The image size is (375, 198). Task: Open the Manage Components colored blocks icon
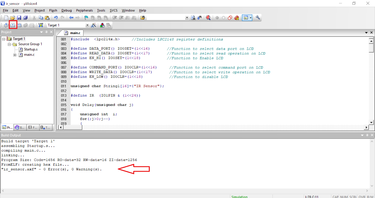(102, 25)
